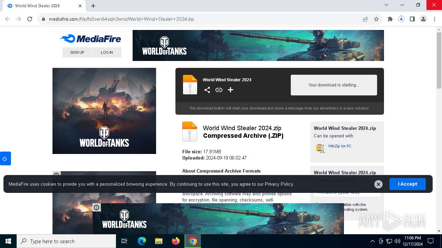442x248 pixels.
Task: Open Task View on taskbar
Action: (124, 241)
